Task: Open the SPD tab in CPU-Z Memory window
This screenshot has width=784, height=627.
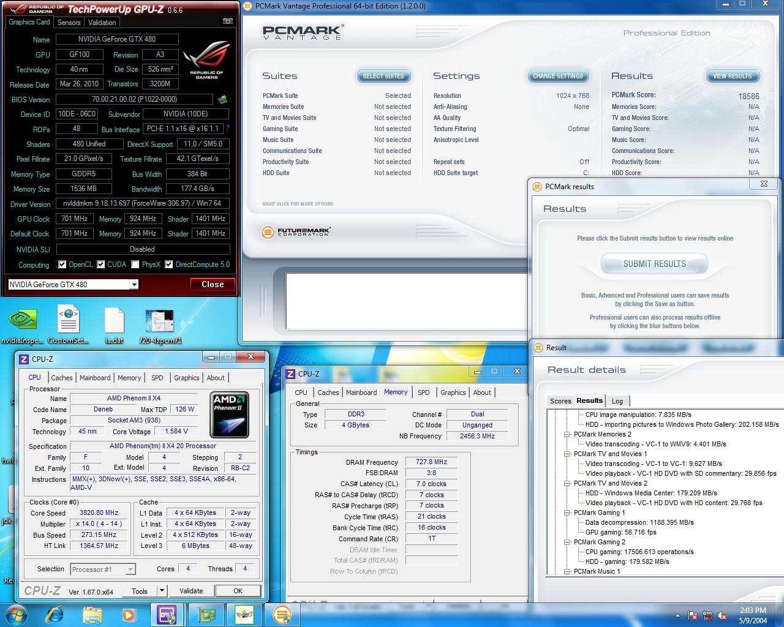Action: coord(424,392)
